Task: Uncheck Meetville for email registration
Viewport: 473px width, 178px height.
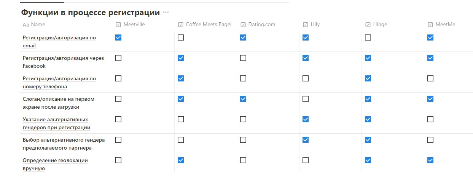Action: [118, 37]
